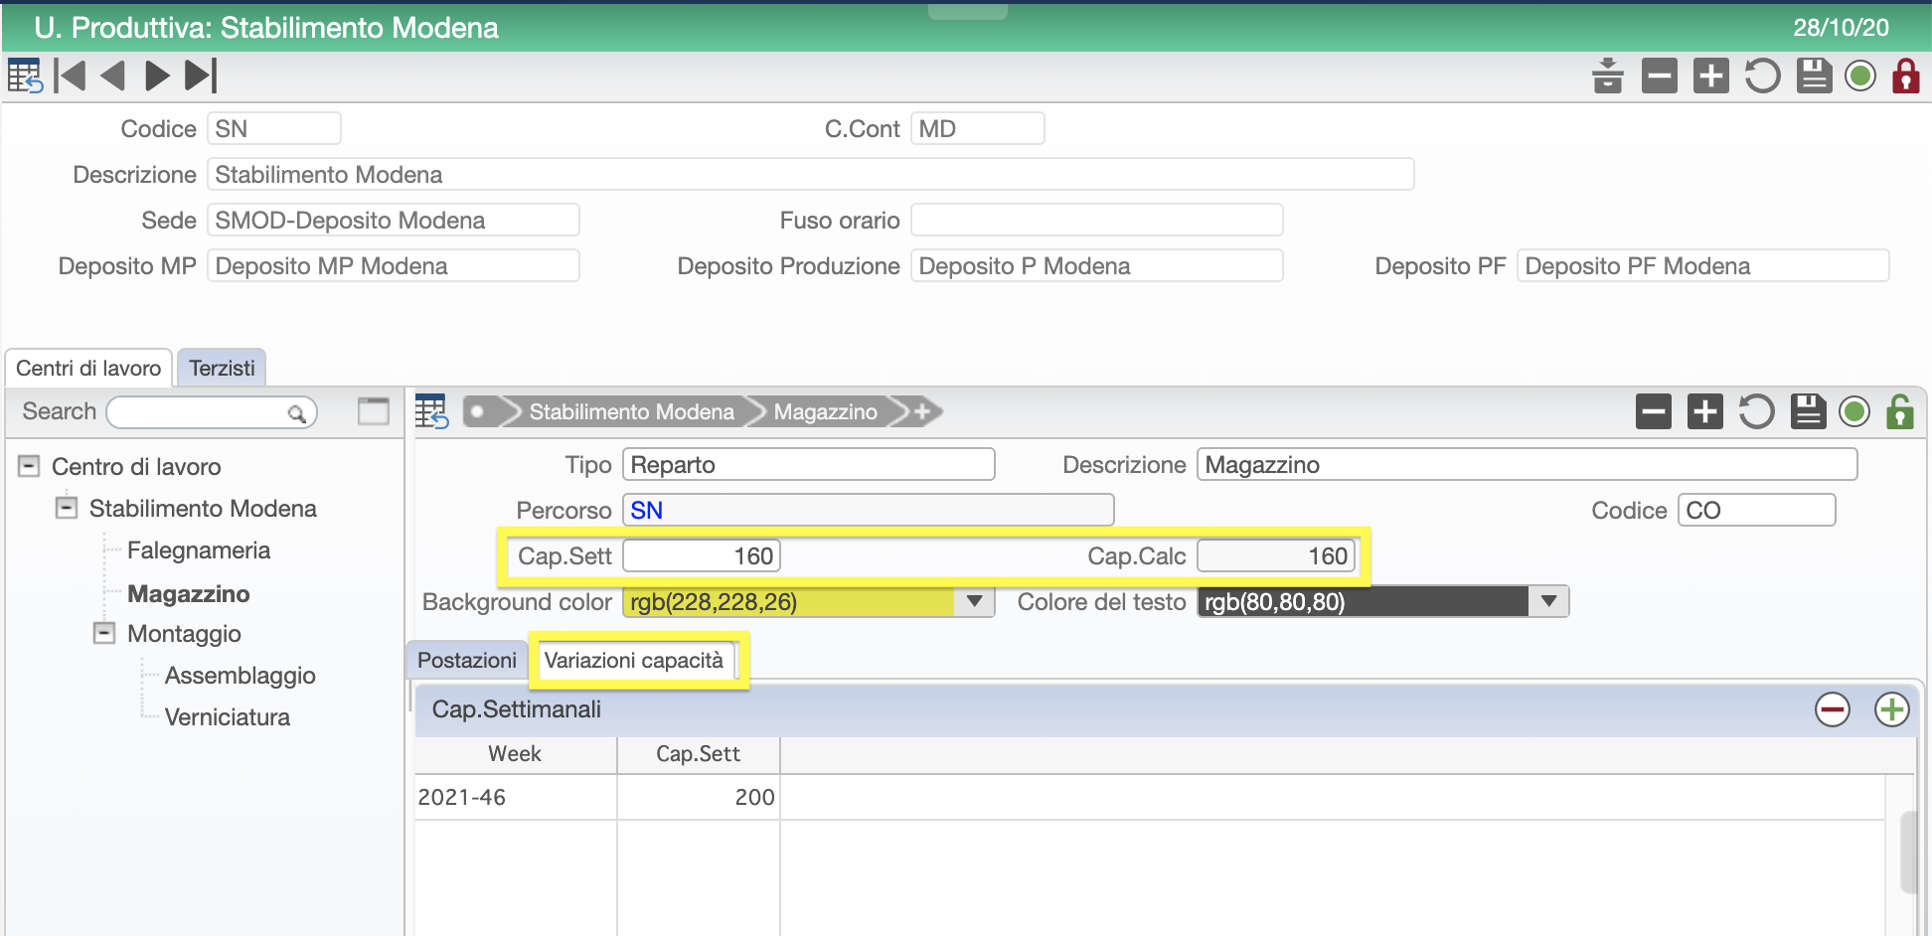Collapse the Stabilimento Modena tree node
The width and height of the screenshot is (1932, 936).
pos(67,508)
